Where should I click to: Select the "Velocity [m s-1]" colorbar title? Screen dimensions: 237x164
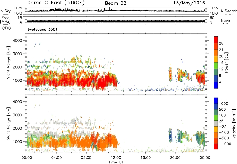tap(234, 123)
